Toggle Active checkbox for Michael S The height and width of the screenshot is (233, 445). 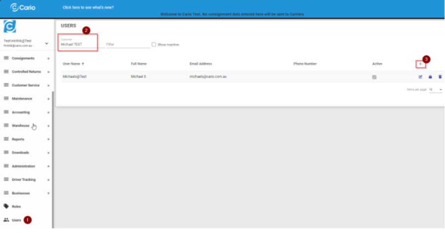(x=374, y=77)
